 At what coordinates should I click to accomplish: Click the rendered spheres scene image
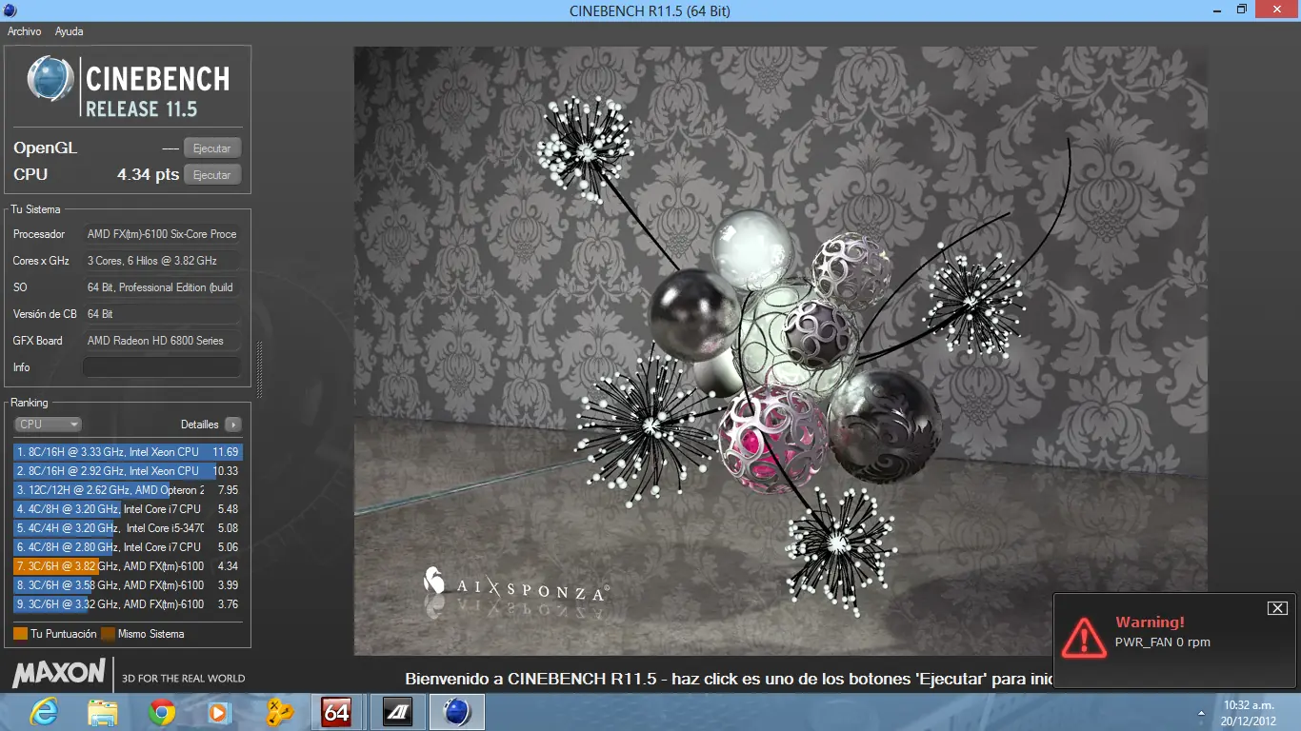point(781,351)
